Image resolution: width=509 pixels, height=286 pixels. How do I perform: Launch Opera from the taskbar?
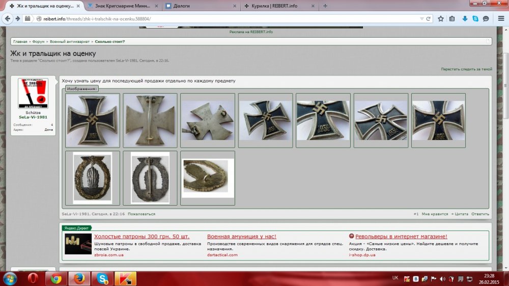point(34,278)
